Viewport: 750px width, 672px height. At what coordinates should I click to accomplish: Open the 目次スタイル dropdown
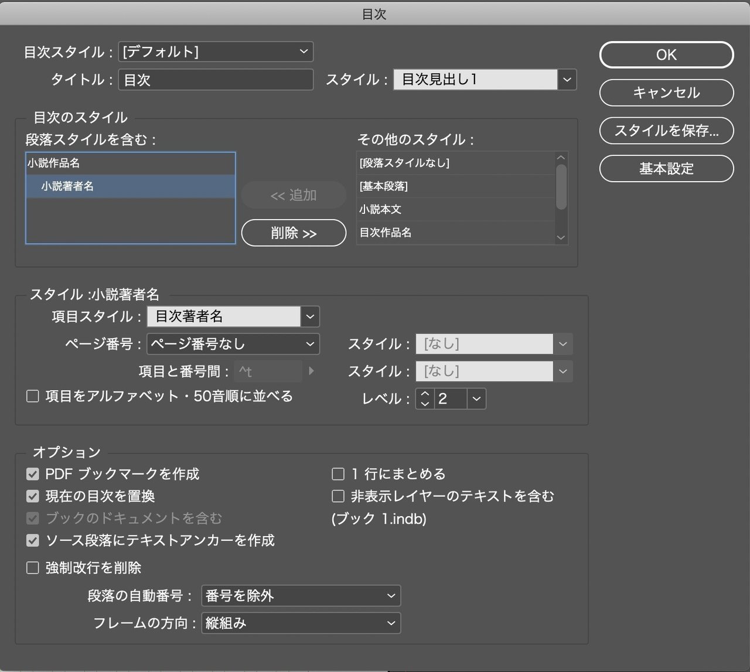tap(216, 52)
